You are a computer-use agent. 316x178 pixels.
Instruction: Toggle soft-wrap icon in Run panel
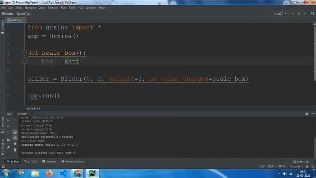coord(15,132)
